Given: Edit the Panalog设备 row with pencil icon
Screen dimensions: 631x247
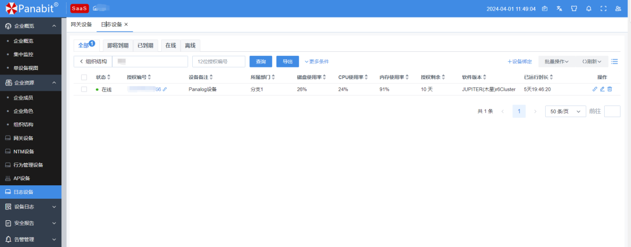Looking at the screenshot, I should coord(602,89).
